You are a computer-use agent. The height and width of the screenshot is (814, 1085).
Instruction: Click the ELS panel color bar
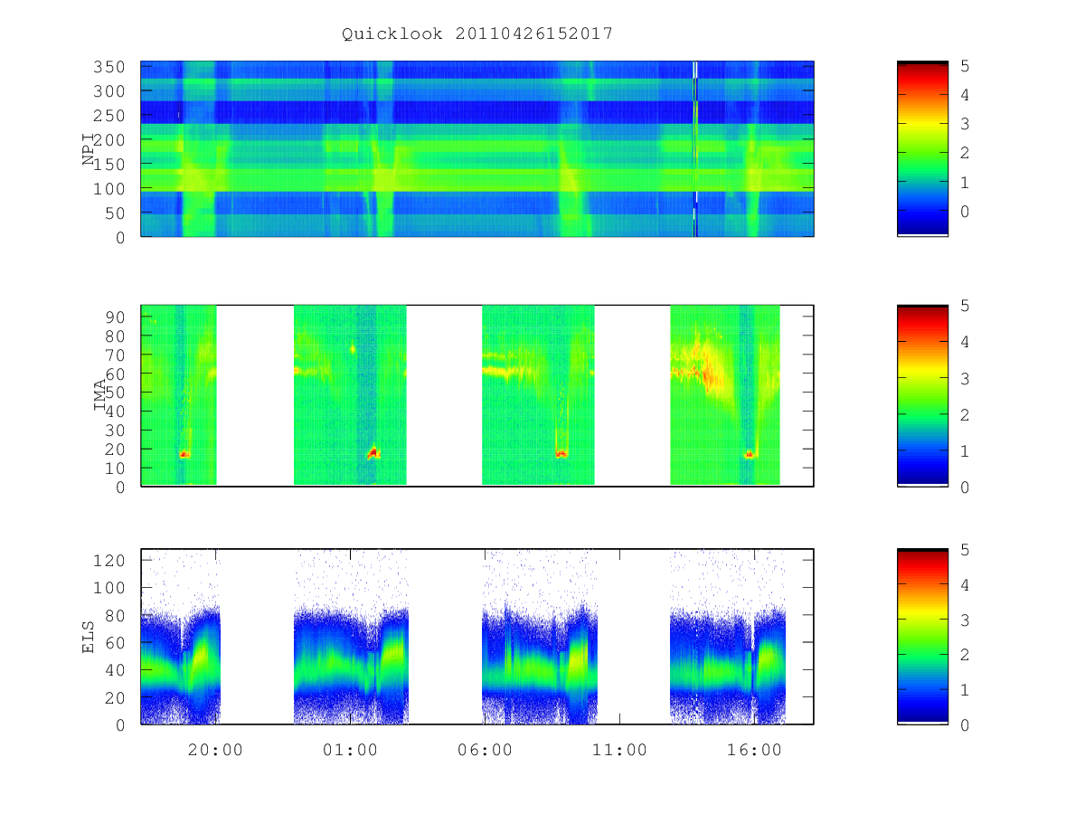pos(922,637)
